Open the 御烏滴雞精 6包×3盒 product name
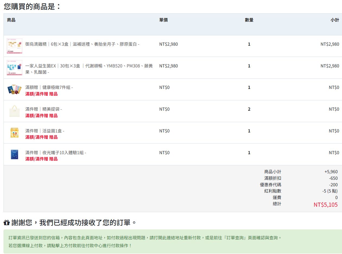342x254 pixels. coord(82,44)
